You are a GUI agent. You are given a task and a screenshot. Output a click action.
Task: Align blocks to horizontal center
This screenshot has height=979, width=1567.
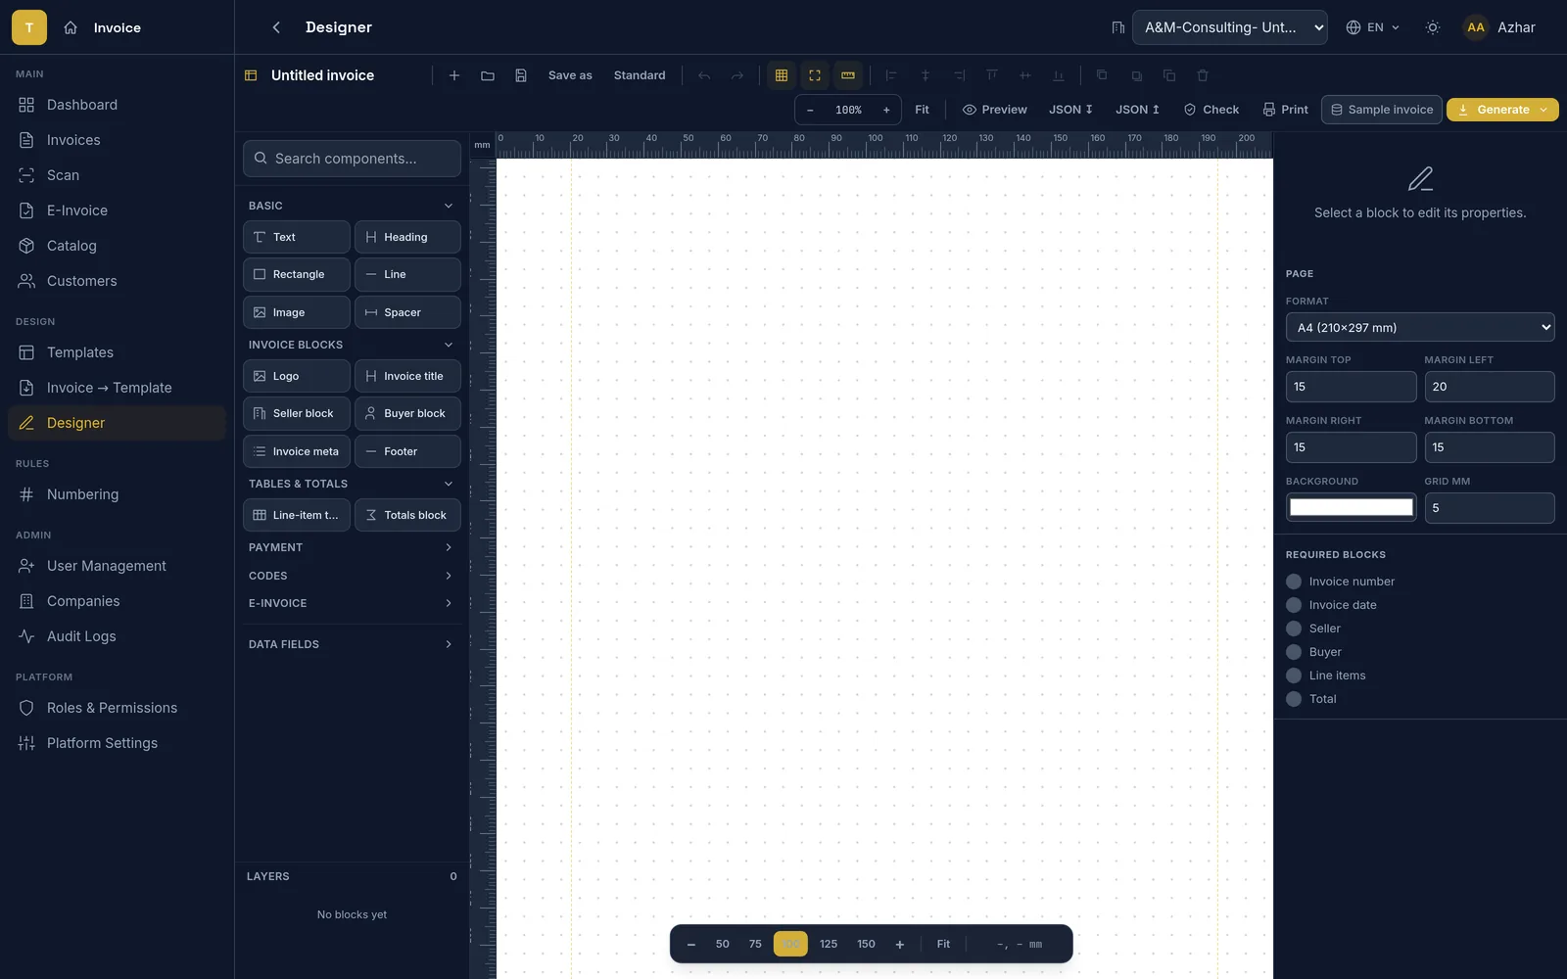[x=925, y=75]
